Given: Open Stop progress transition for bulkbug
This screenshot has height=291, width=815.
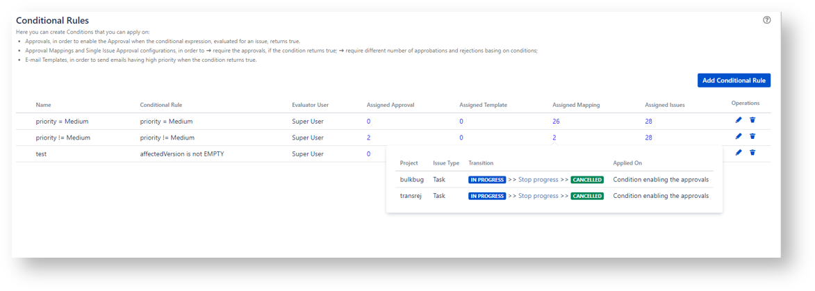Looking at the screenshot, I should (x=538, y=180).
